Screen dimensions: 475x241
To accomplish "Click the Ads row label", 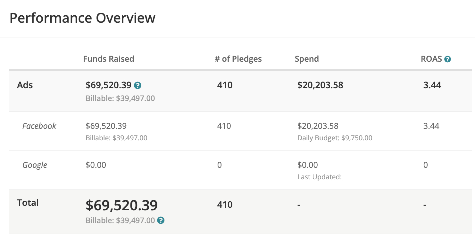I will coord(25,85).
